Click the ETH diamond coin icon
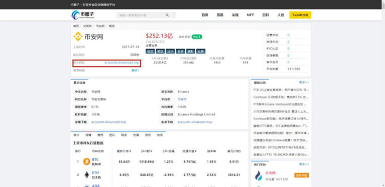385x187 pixels. (x=87, y=175)
